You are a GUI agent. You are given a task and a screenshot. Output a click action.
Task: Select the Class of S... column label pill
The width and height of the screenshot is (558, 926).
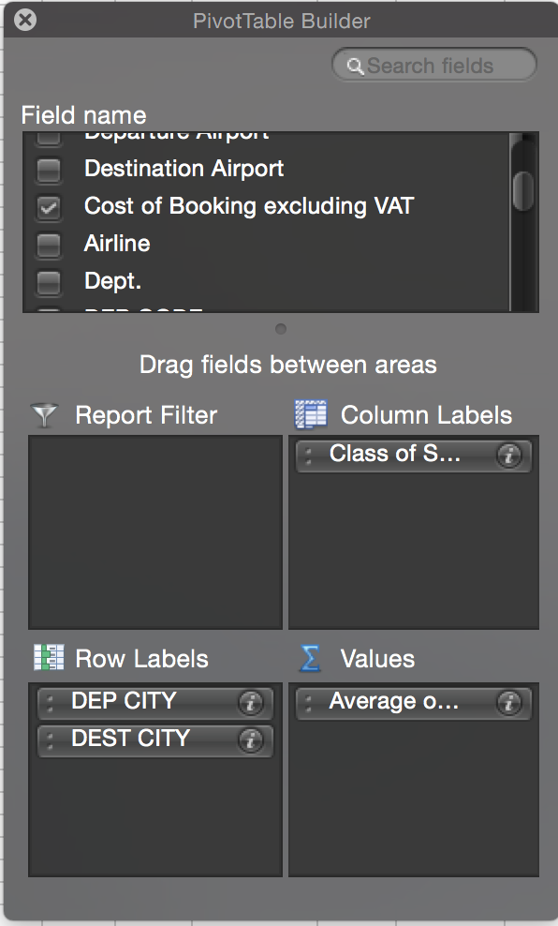click(x=414, y=456)
